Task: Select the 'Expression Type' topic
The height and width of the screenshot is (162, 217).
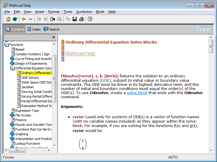Action: (27, 111)
